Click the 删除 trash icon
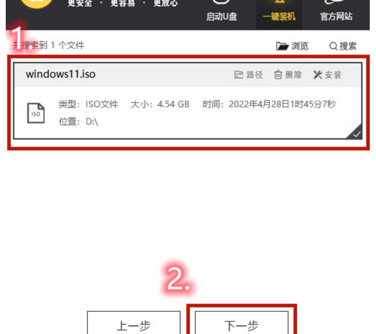This screenshot has width=376, height=334. click(278, 75)
